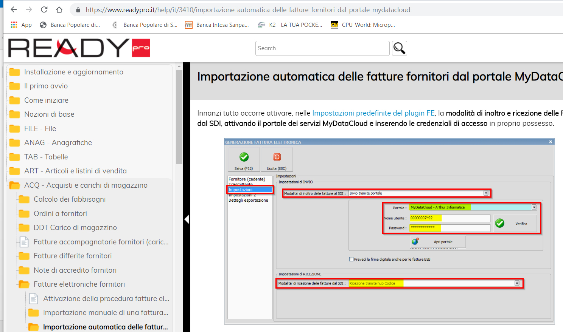563x332 pixels.
Task: Go back to the previous browser page
Action: [14, 10]
